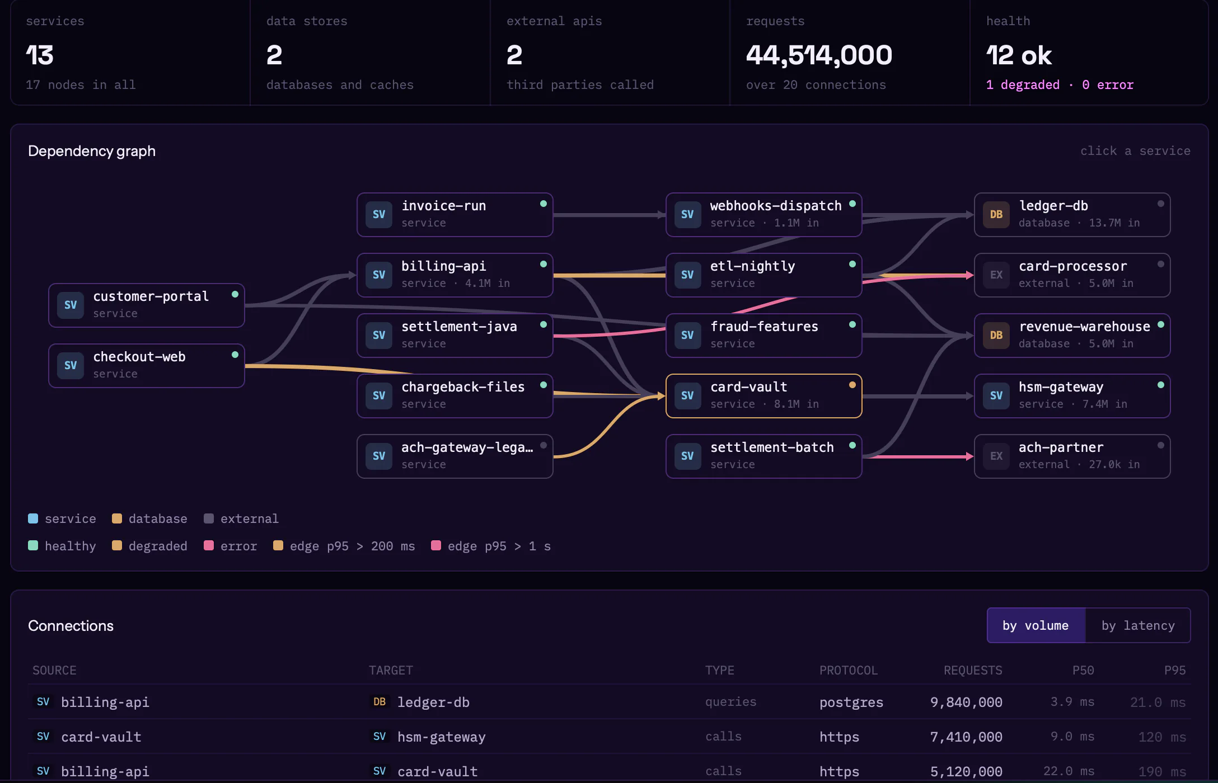The image size is (1218, 783).
Task: Click SV badge beside hsm-gateway table target
Action: click(x=380, y=737)
